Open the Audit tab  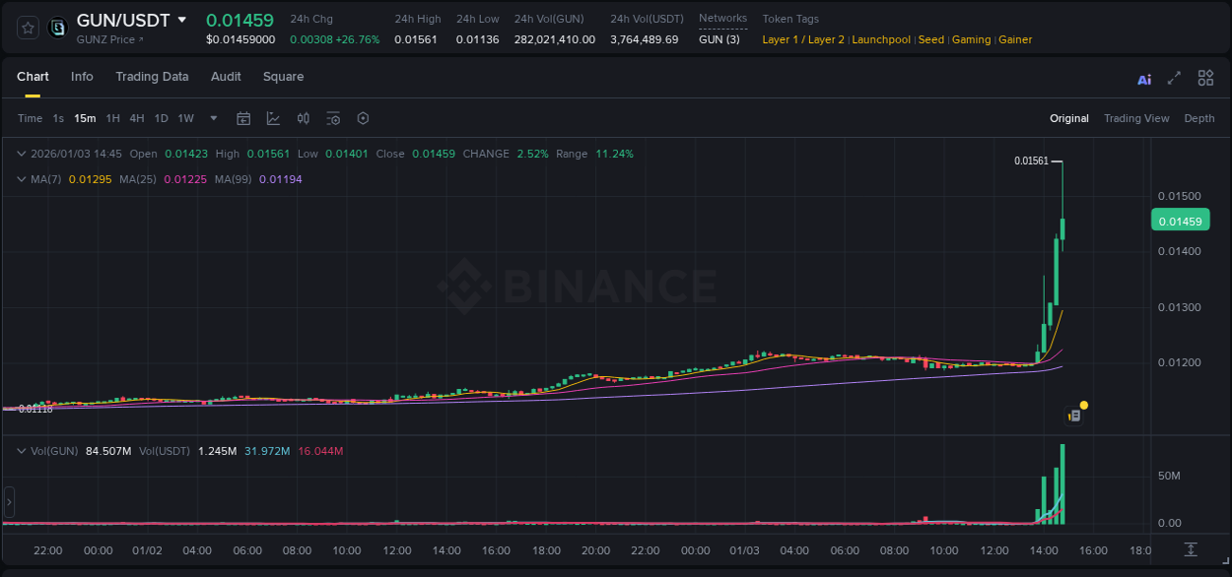click(226, 76)
